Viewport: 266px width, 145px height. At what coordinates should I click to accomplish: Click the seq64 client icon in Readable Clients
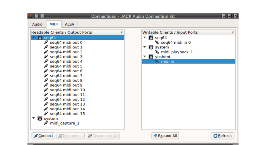(40, 38)
